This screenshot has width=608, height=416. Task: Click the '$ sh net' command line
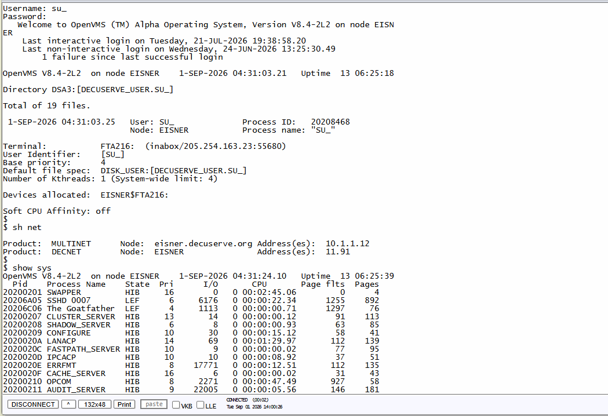click(22, 227)
